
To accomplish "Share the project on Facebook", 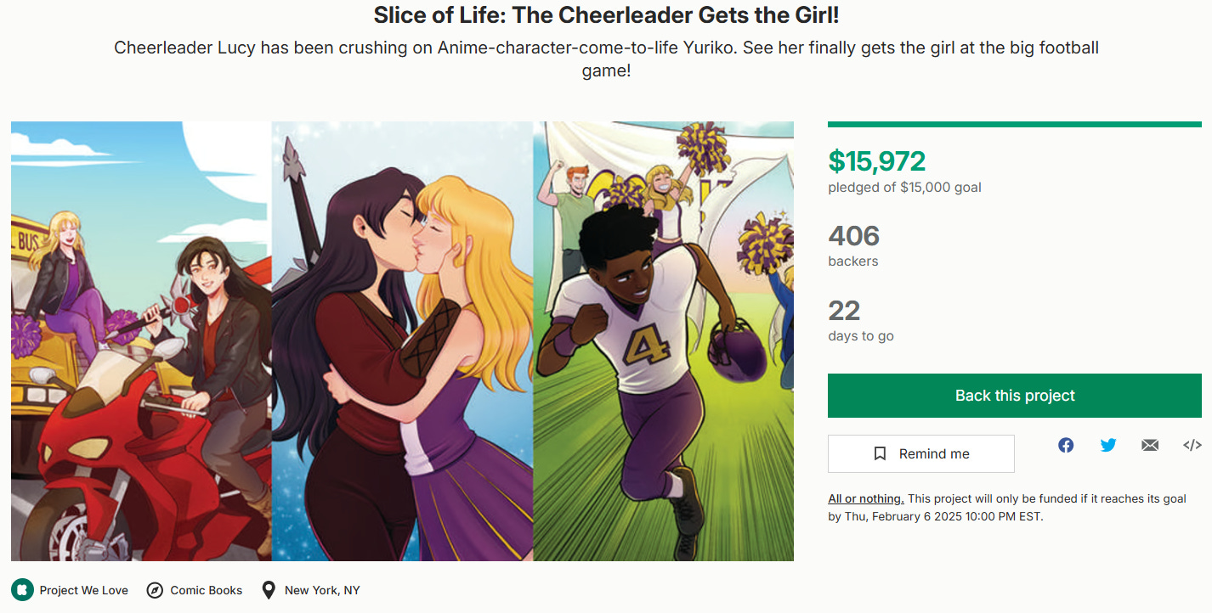I will 1066,445.
